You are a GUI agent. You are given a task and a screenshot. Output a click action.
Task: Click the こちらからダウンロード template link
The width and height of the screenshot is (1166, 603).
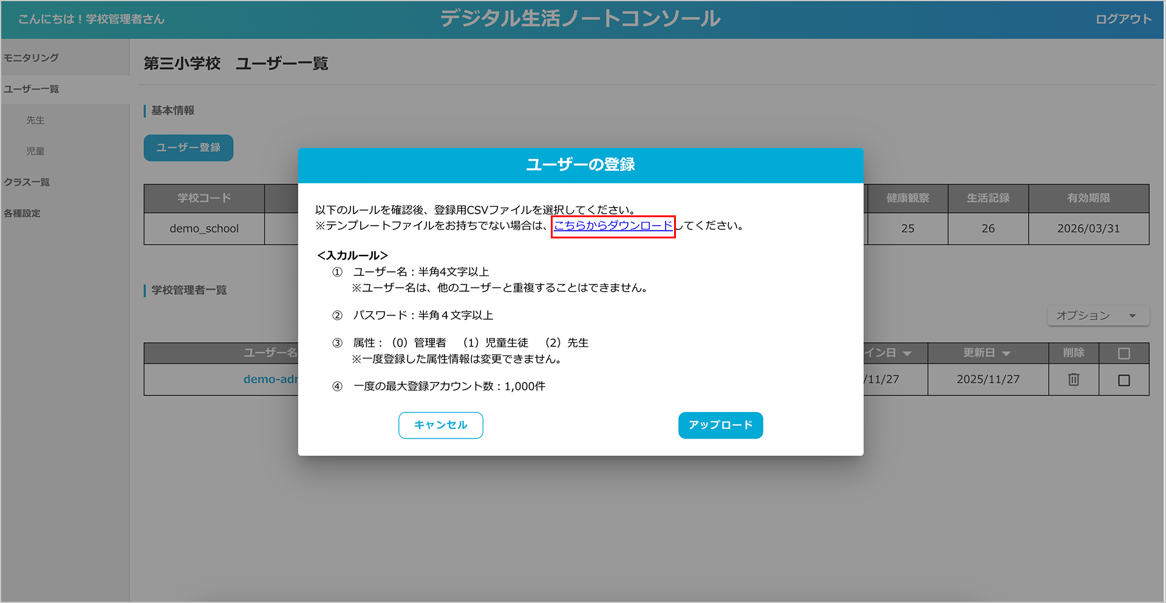coord(613,226)
